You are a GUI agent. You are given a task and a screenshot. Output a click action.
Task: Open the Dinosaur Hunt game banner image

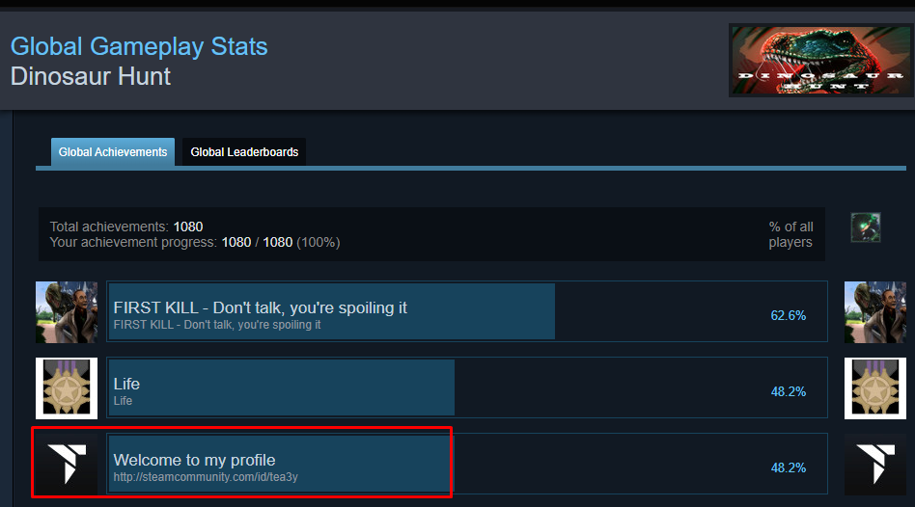coord(818,60)
